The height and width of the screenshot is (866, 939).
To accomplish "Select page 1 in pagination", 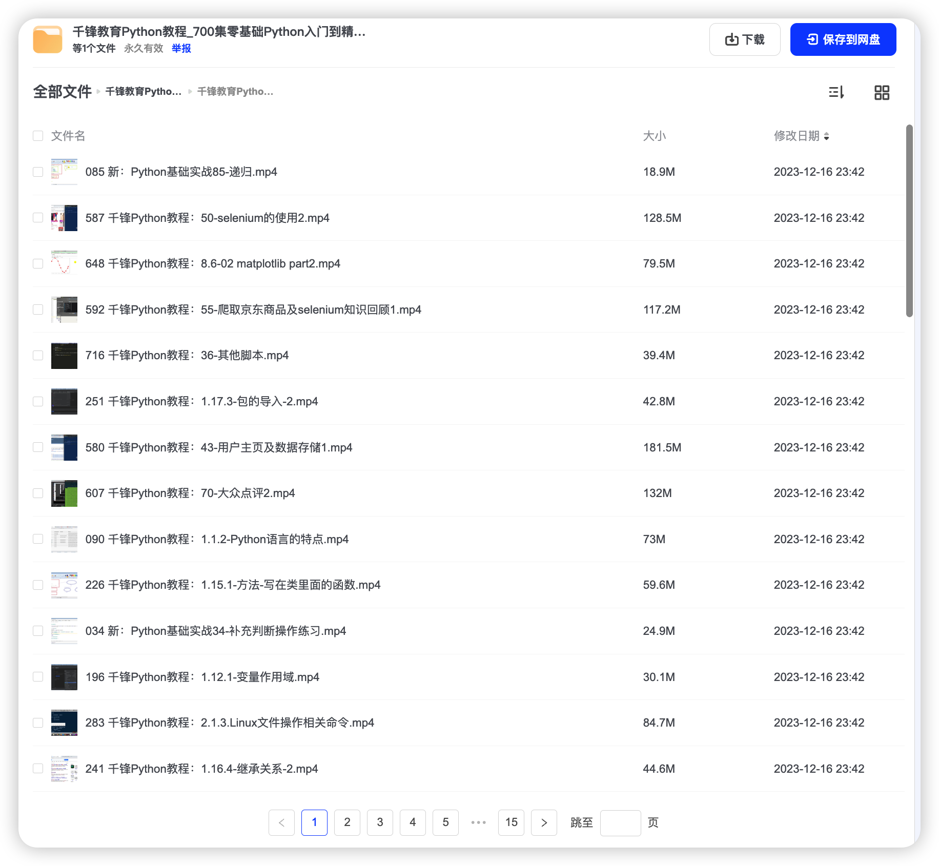I will (x=314, y=822).
